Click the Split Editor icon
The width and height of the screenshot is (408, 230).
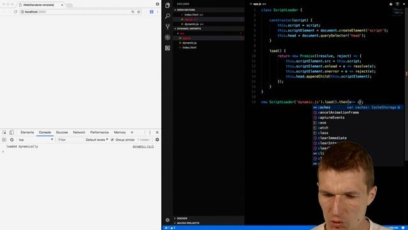(x=397, y=4)
